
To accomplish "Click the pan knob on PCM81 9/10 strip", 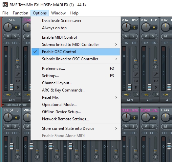I will click(x=126, y=117).
